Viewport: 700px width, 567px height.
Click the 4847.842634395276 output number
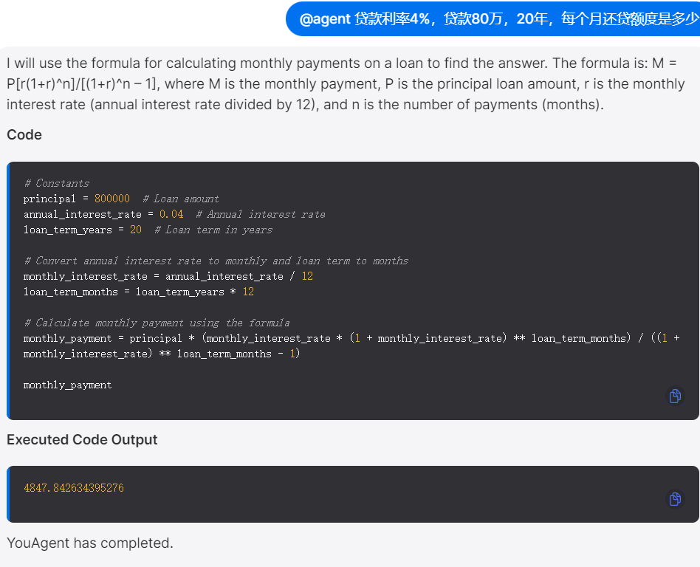click(74, 488)
